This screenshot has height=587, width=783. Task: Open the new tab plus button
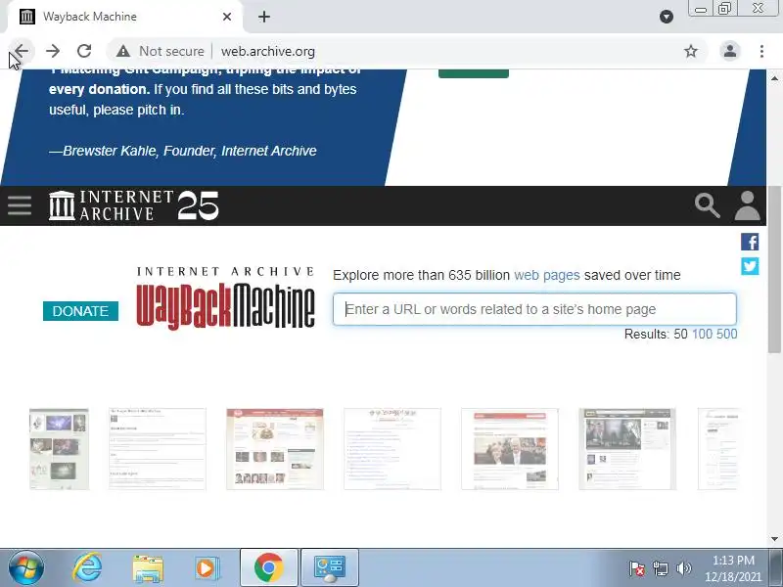pyautogui.click(x=264, y=17)
